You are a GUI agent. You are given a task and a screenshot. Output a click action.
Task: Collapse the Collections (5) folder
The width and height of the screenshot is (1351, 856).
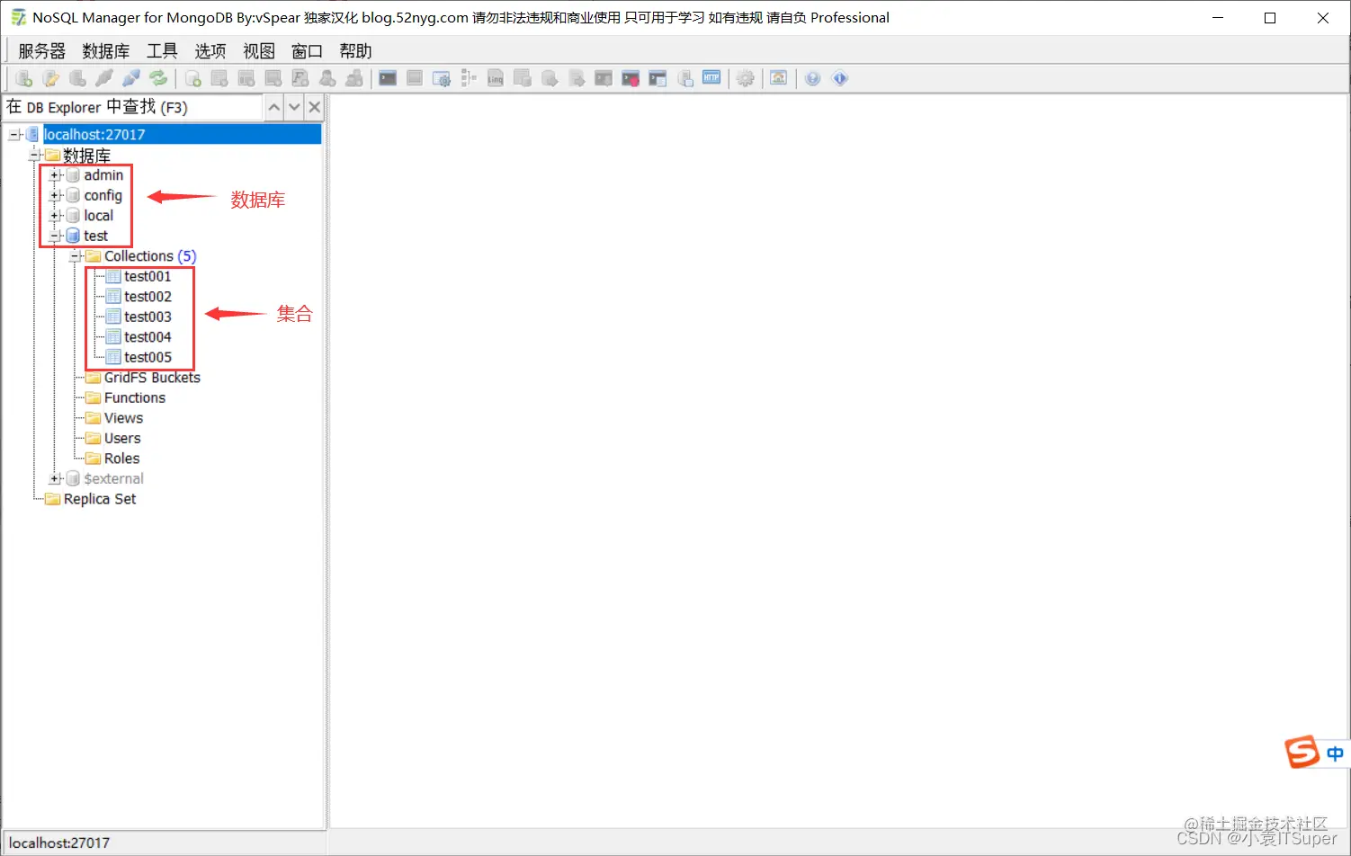[x=76, y=256]
